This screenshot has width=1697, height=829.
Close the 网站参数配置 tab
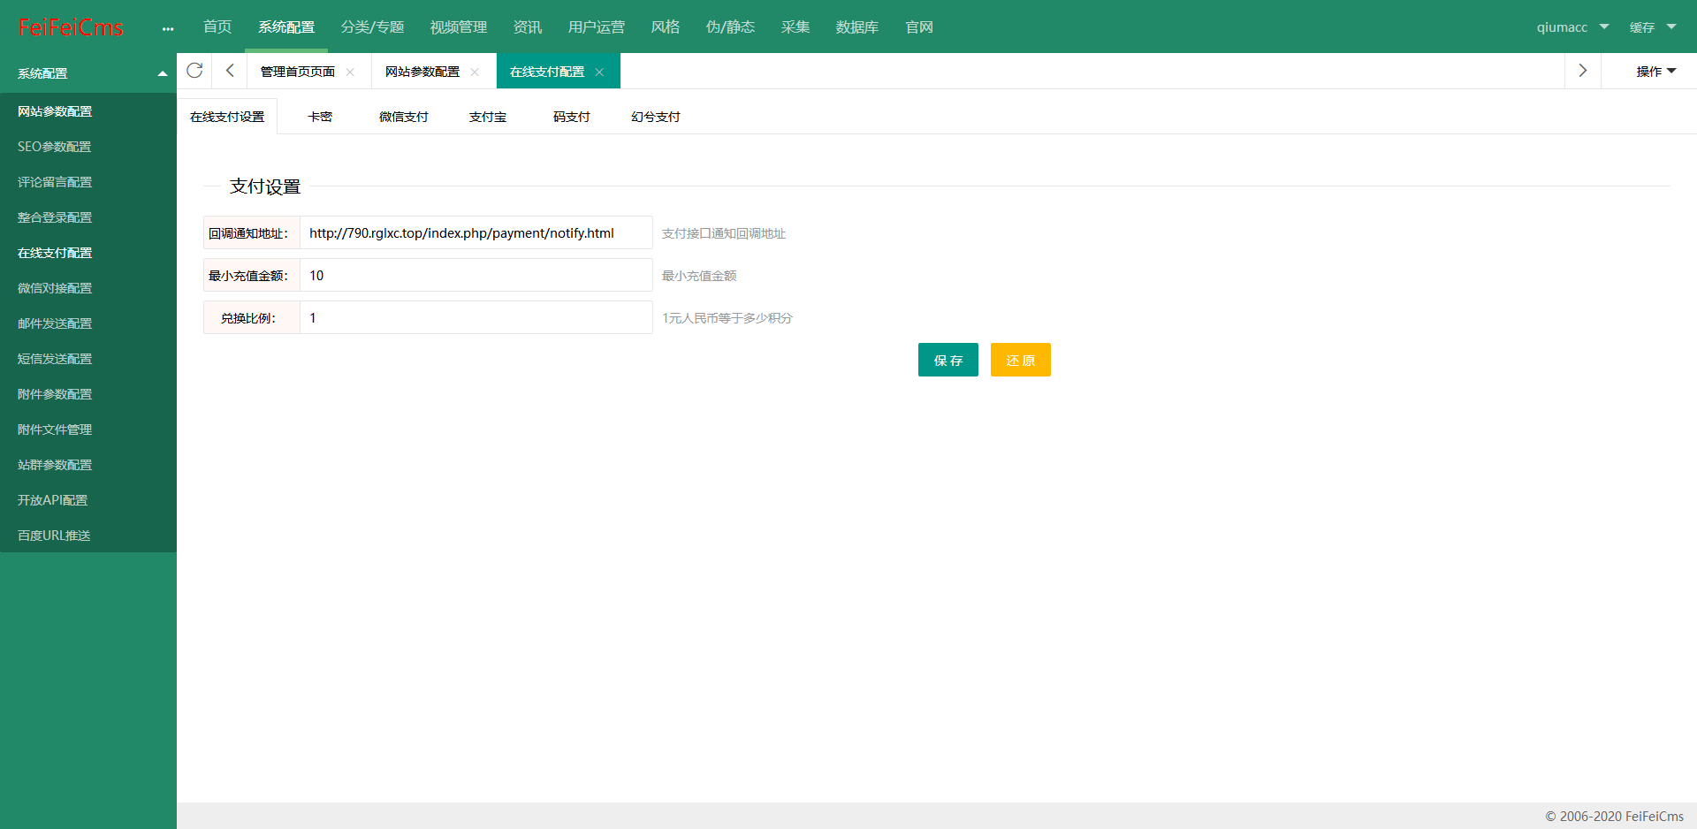(x=475, y=72)
